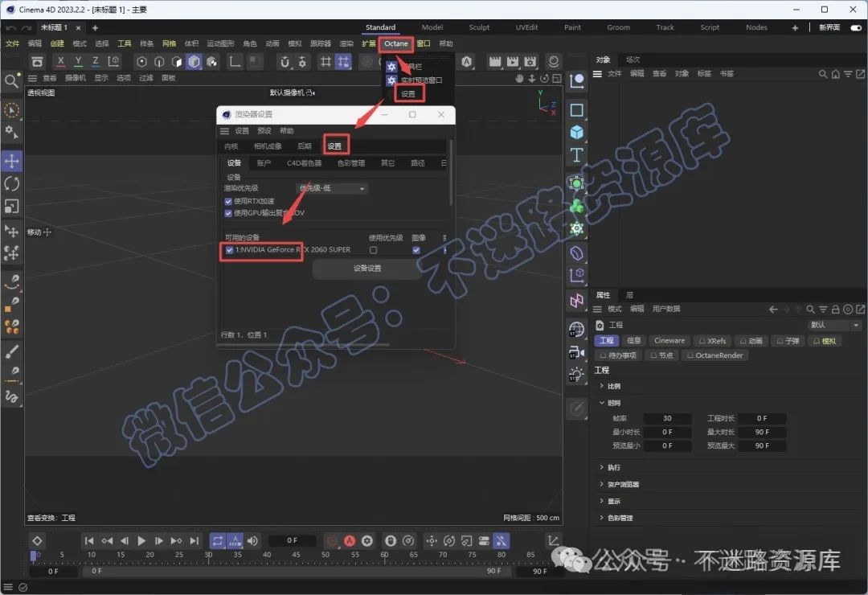Open the 信息 attribute tab button
Image resolution: width=868 pixels, height=595 pixels.
(634, 341)
